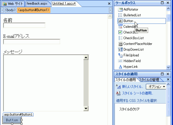Select ContentPlaceHolder text in toolbox
This screenshot has width=173, height=125.
click(x=138, y=44)
